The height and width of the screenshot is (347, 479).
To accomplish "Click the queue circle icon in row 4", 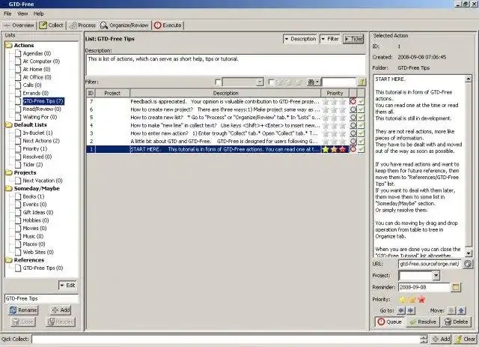I will point(353,125).
